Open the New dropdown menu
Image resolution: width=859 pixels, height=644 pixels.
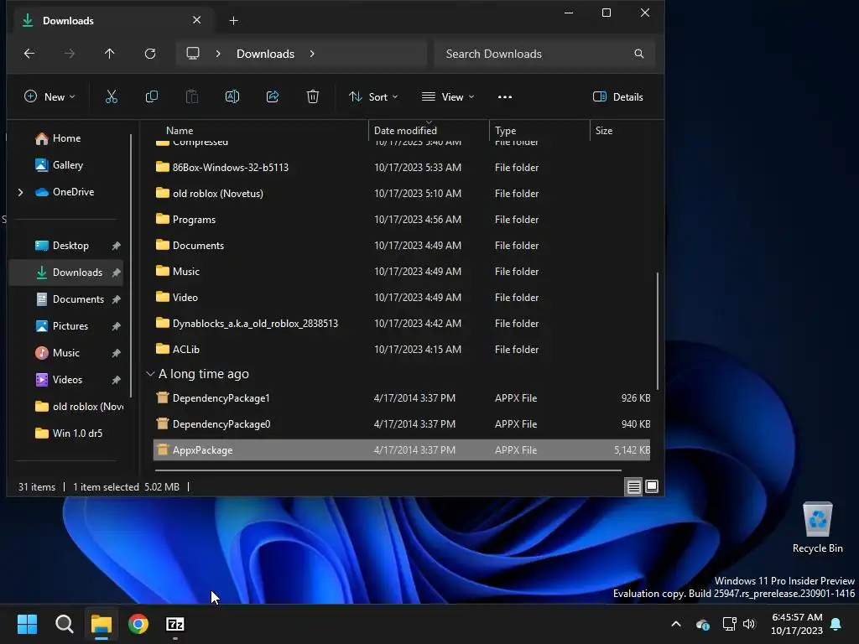pos(49,97)
